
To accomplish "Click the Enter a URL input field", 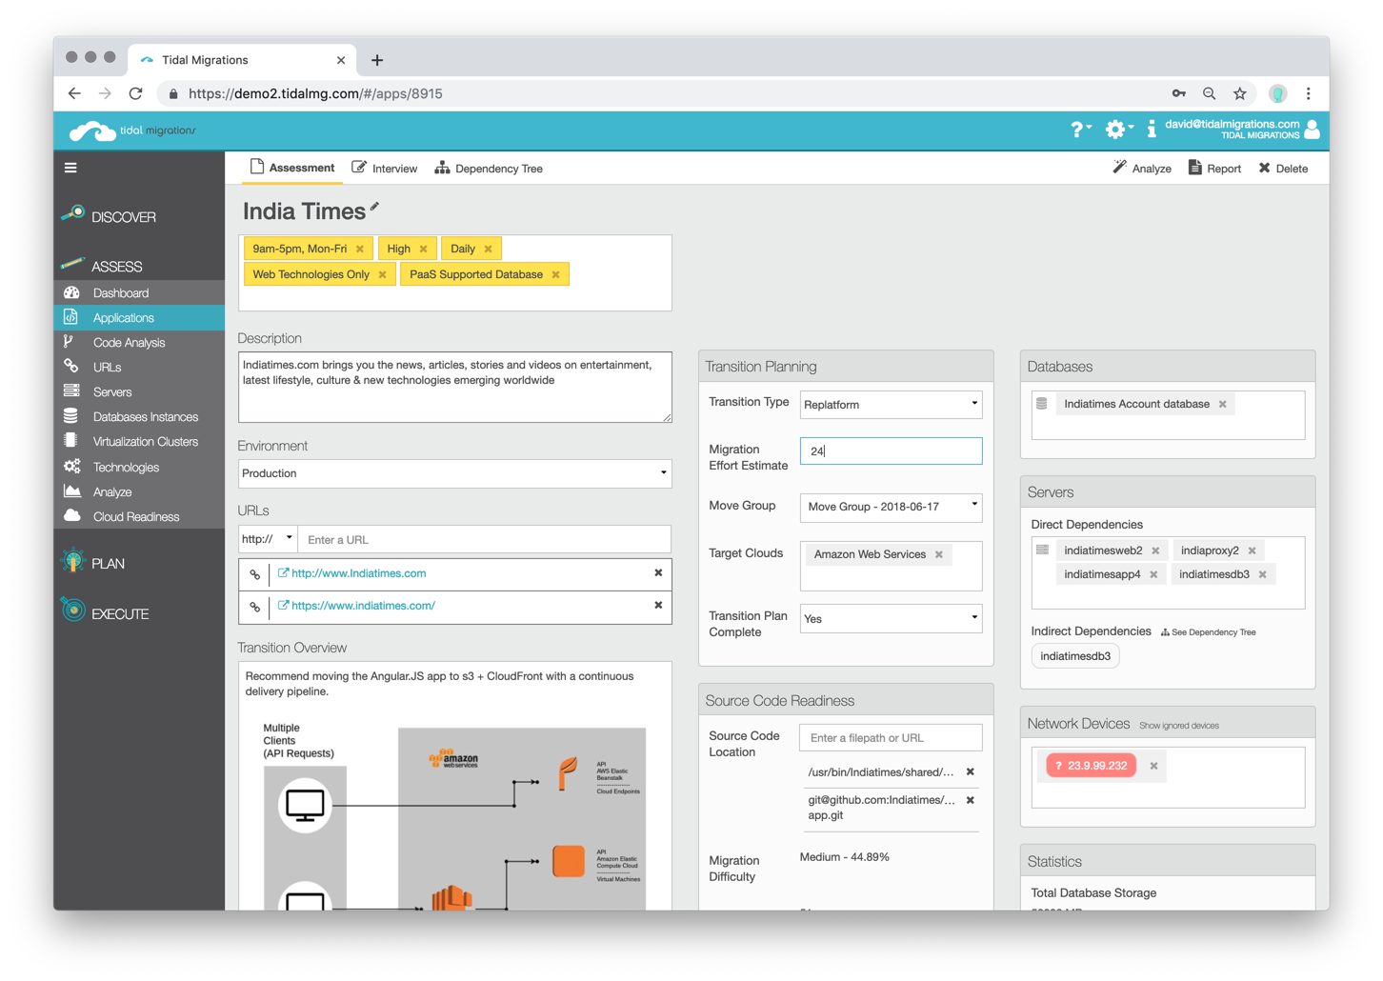I will click(484, 539).
